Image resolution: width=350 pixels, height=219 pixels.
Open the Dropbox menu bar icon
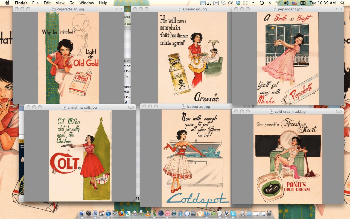pyautogui.click(x=238, y=3)
